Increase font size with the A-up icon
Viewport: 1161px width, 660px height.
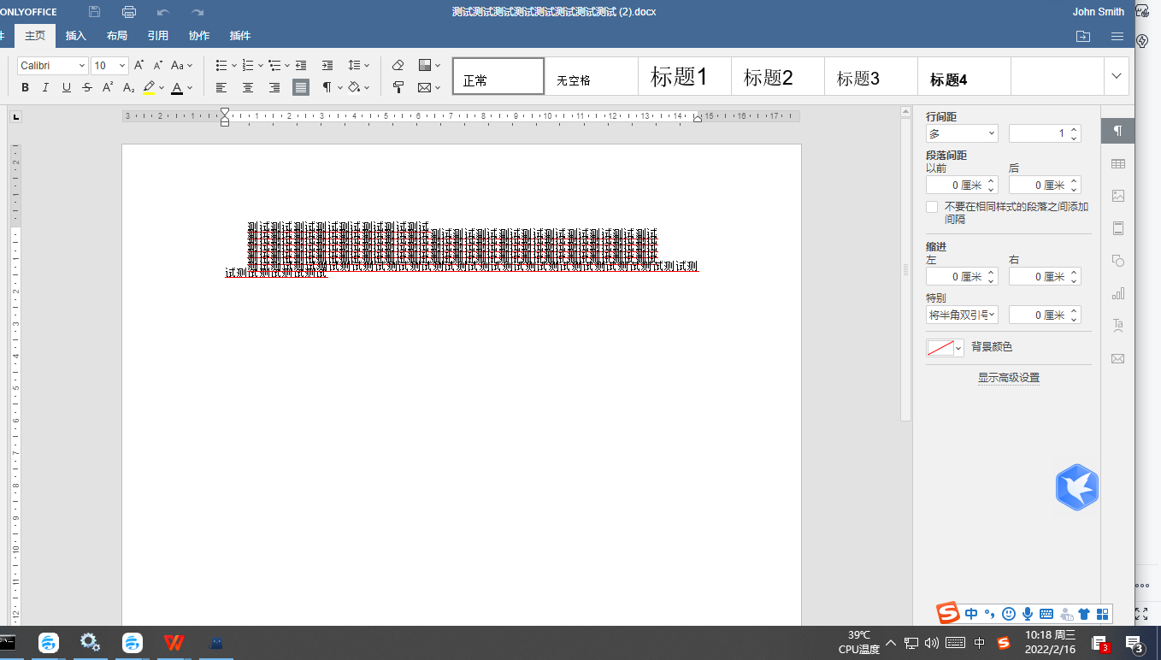pos(139,65)
